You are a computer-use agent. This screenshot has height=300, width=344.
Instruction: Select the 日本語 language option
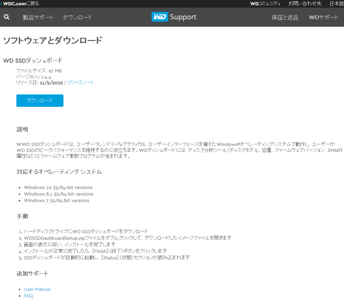336,4
